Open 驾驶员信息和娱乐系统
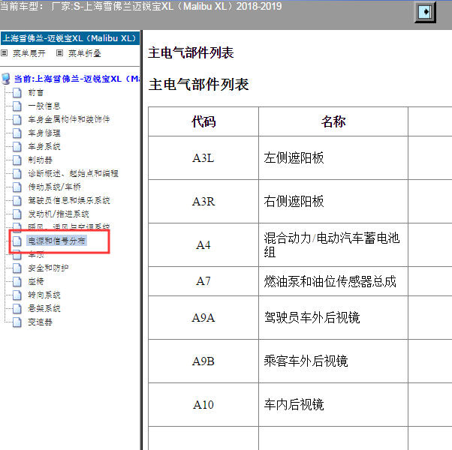 [x=69, y=200]
